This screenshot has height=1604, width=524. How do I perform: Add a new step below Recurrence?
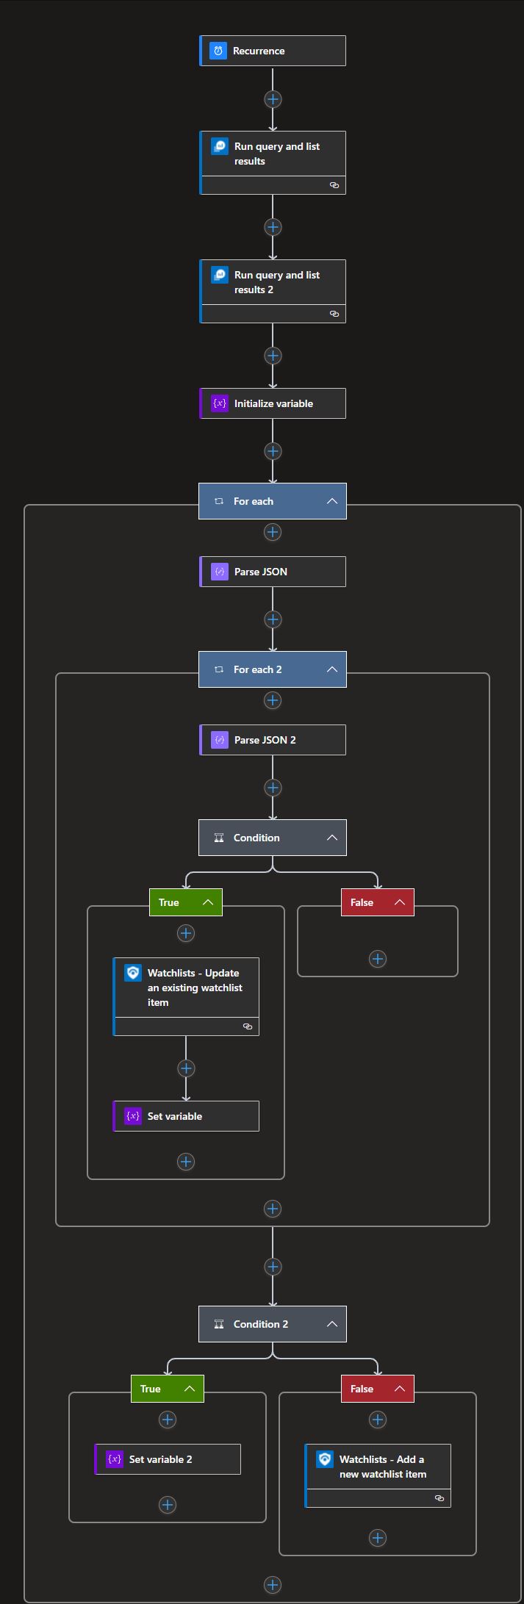pyautogui.click(x=272, y=98)
